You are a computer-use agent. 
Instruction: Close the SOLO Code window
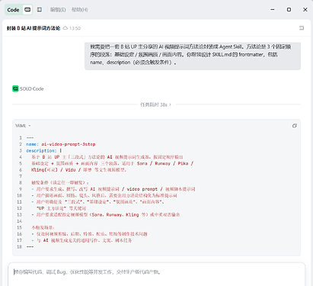[x=305, y=10]
